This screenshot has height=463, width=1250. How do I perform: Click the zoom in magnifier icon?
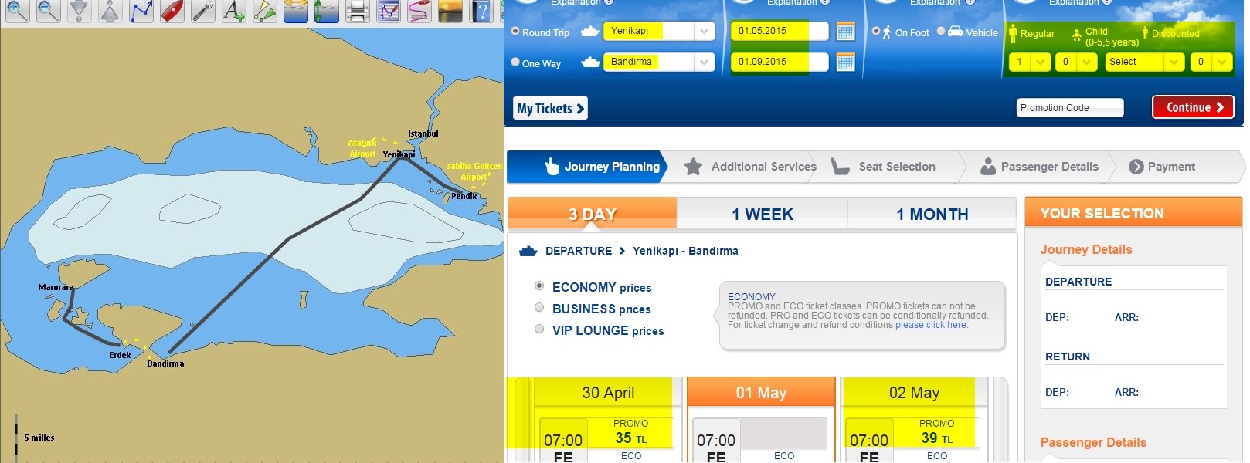click(x=17, y=11)
